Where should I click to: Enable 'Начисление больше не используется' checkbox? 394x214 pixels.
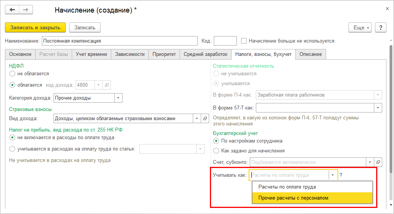[x=244, y=41]
